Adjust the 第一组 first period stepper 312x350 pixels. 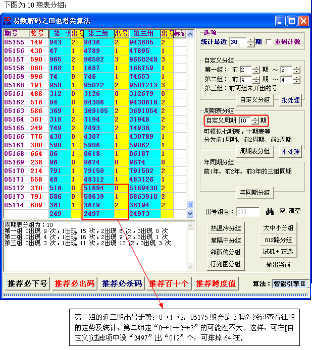click(x=256, y=70)
